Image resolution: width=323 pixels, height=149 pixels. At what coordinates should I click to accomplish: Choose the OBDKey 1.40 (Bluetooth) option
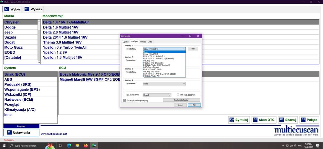point(164,63)
